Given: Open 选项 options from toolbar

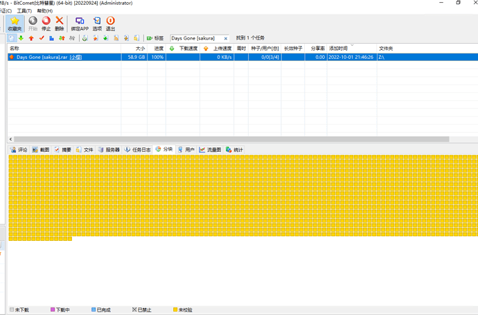Looking at the screenshot, I should 97,24.
